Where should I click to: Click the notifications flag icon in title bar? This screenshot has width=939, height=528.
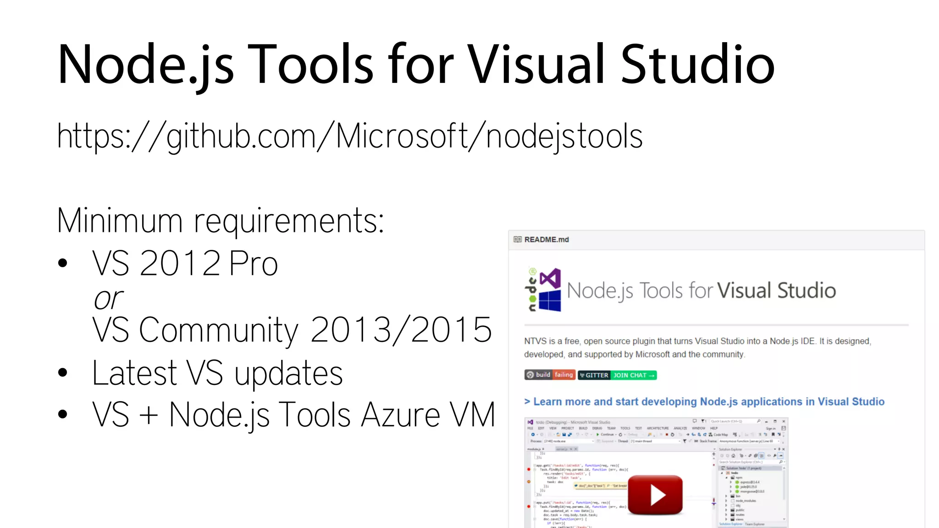tap(703, 421)
